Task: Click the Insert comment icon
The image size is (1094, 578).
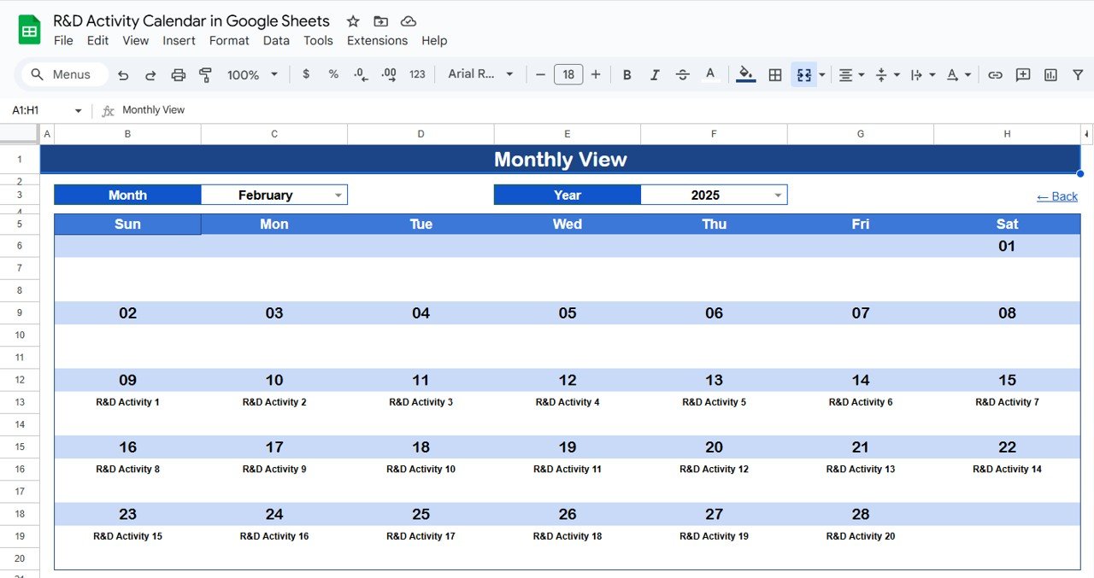Action: point(1023,74)
